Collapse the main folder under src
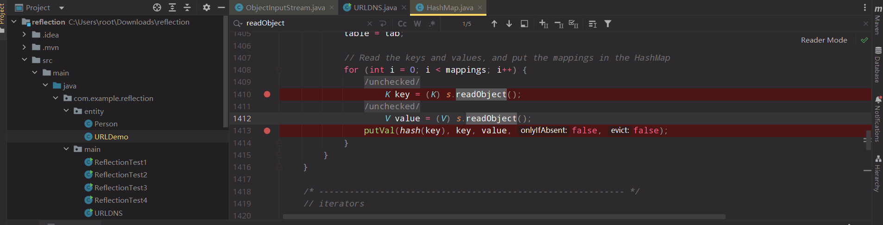Viewport: 883px width, 225px height. coord(35,73)
